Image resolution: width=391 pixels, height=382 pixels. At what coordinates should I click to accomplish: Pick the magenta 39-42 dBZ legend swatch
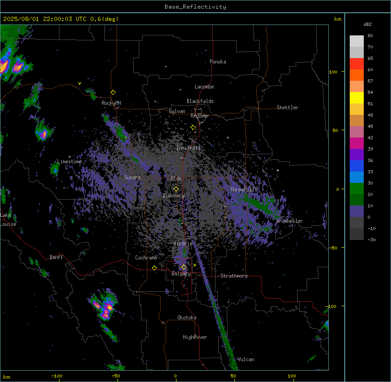(357, 143)
